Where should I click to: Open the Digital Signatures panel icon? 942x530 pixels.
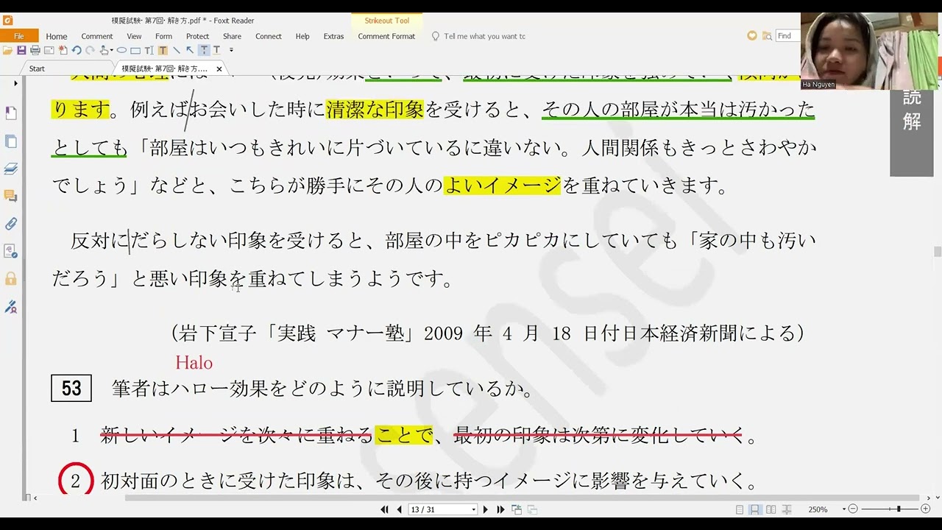click(11, 251)
